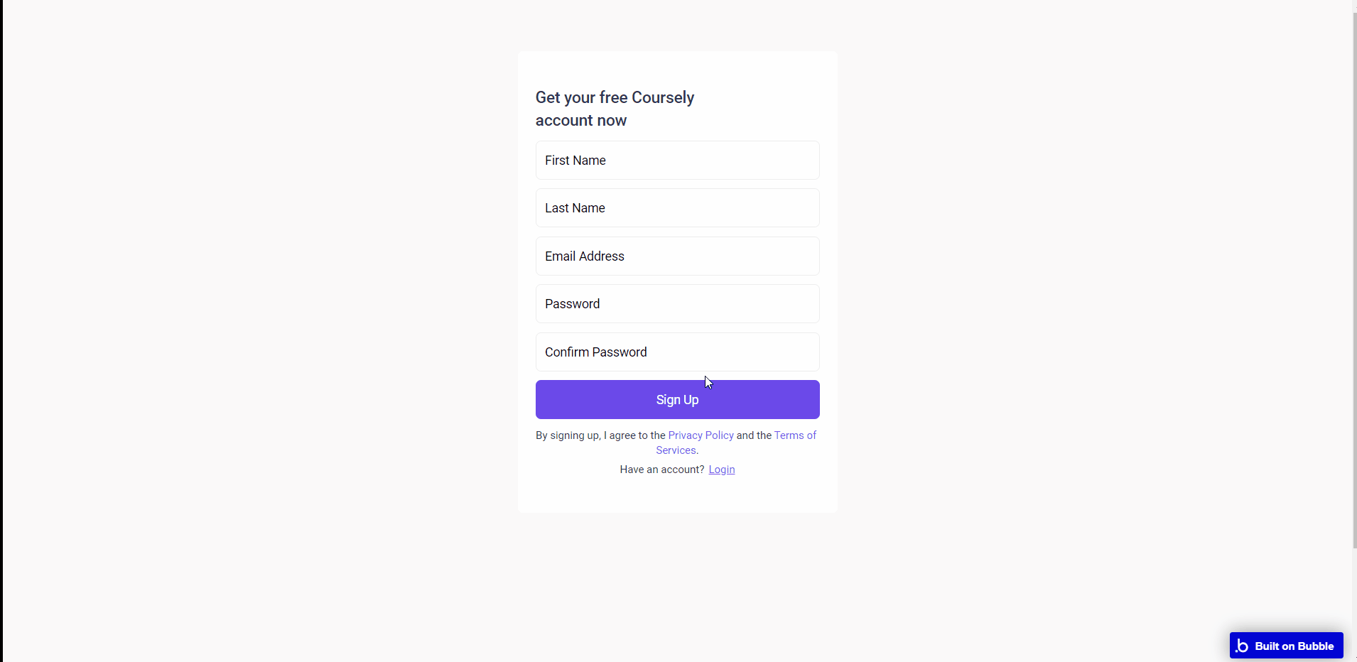Click the scrollbar track below the thumb

(x=1354, y=604)
